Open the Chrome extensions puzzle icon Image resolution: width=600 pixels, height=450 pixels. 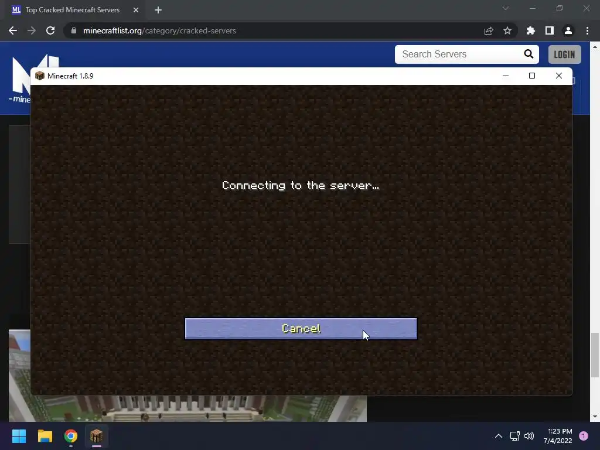pos(531,30)
